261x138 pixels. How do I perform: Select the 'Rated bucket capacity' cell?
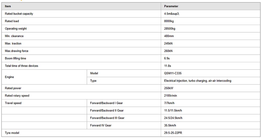(19, 14)
